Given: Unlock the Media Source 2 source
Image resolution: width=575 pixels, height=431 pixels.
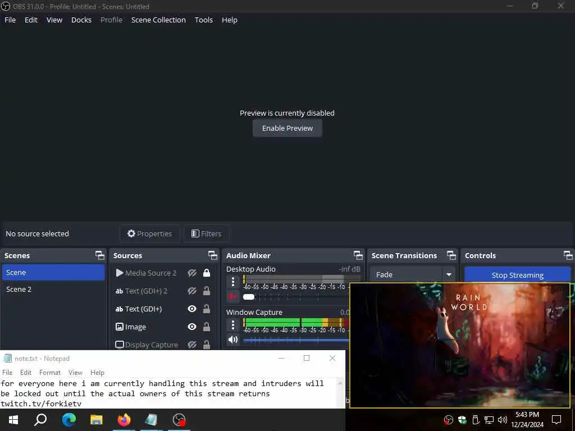Looking at the screenshot, I should tap(207, 273).
